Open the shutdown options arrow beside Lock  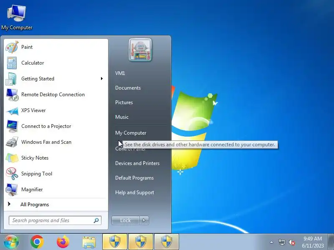tap(144, 220)
